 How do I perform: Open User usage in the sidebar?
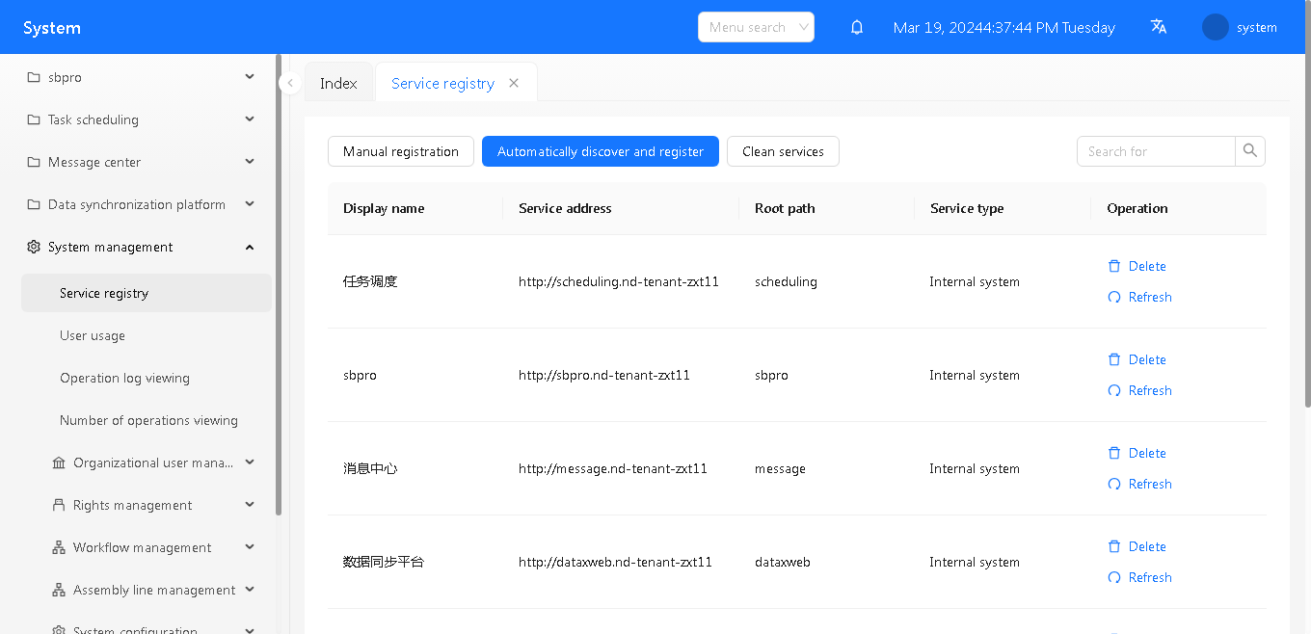(x=93, y=335)
